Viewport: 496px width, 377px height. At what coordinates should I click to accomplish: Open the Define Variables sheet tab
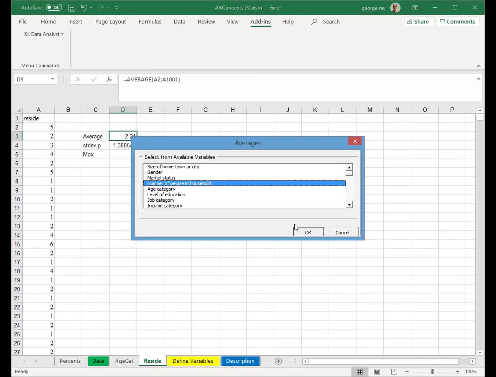(x=193, y=361)
